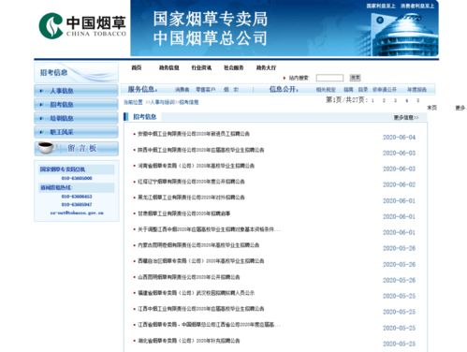Select 培训信息 in the sidebar

pos(76,118)
